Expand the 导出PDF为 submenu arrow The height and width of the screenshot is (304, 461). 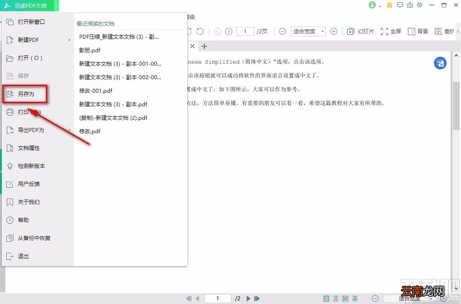pos(69,130)
